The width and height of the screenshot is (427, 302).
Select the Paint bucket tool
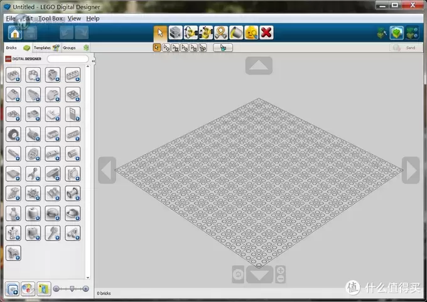click(x=236, y=33)
